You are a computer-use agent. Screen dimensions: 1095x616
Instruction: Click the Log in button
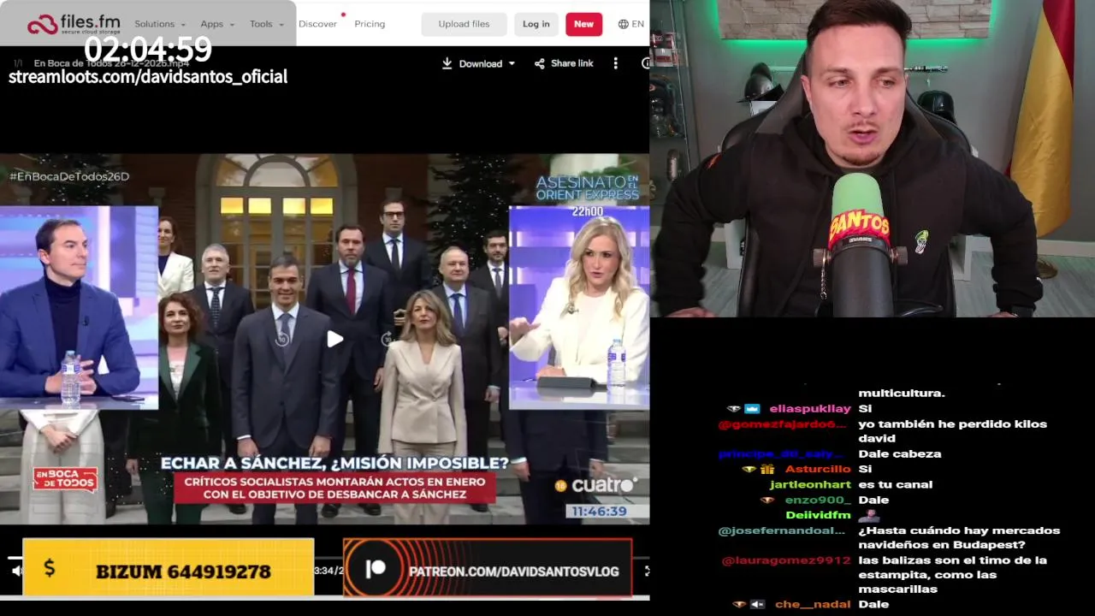[536, 24]
